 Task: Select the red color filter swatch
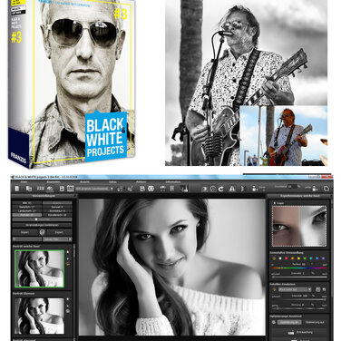(x=287, y=258)
